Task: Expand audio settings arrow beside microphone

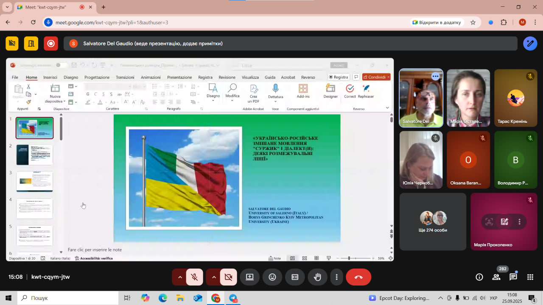Action: [180, 277]
